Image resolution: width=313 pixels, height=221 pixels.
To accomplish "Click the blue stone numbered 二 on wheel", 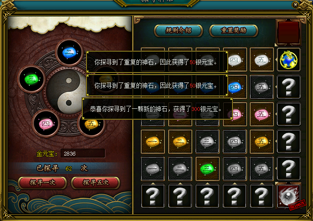I will tap(69, 52).
